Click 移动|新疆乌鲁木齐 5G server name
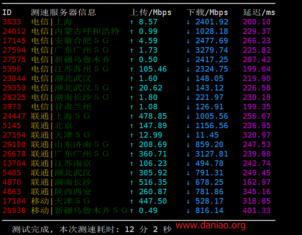302x235 pixels. click(79, 211)
